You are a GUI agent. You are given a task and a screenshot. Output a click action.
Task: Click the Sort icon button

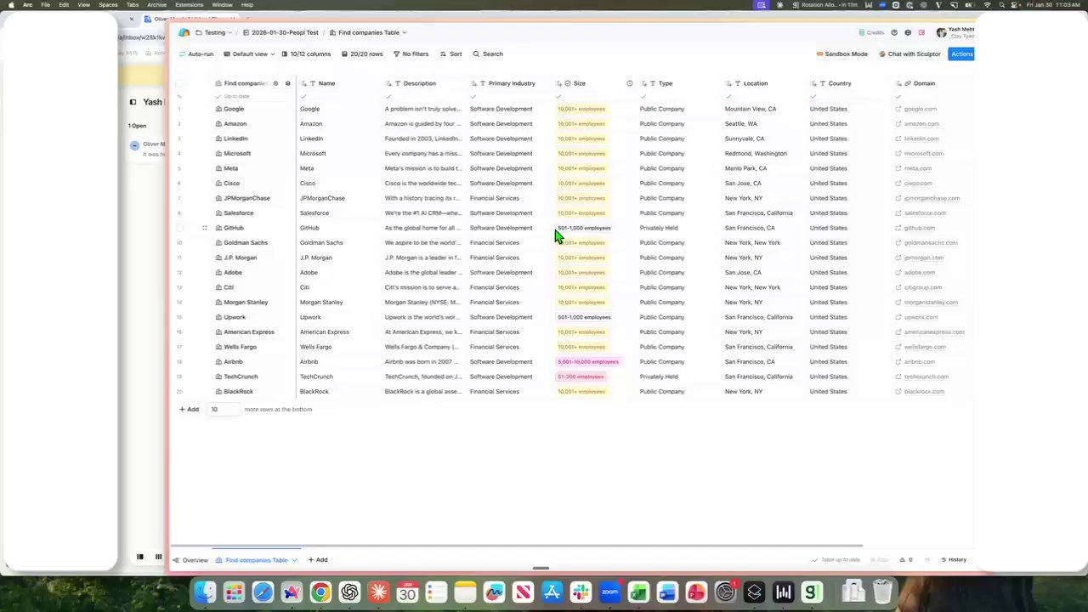click(x=451, y=54)
